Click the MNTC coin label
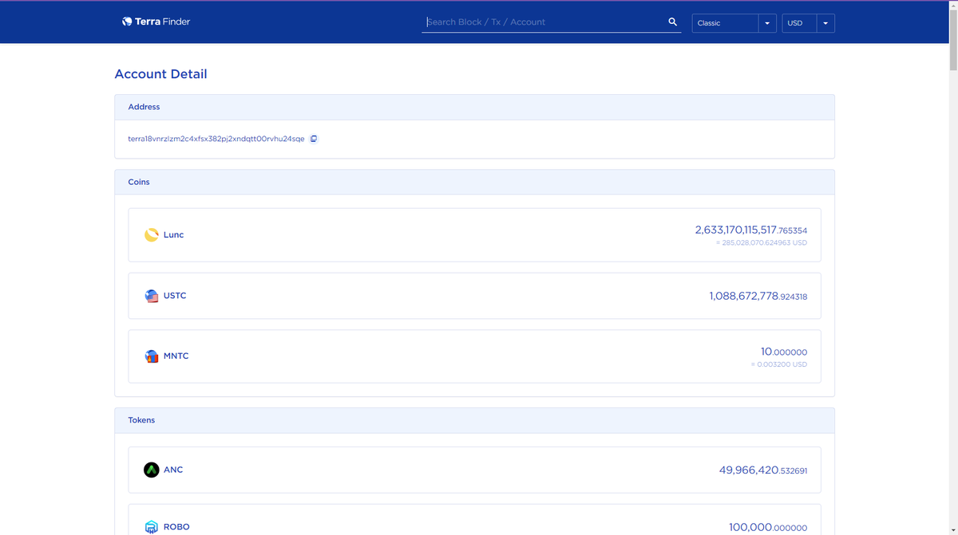 coord(176,356)
